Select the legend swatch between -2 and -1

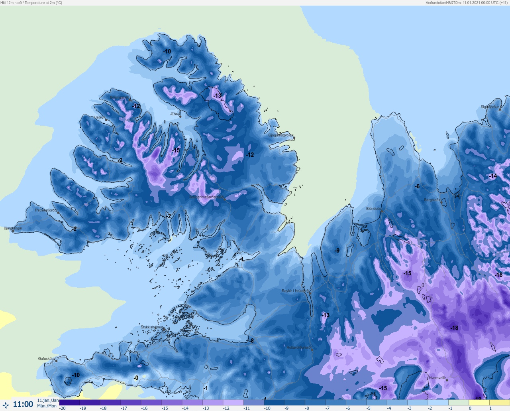click(439, 403)
